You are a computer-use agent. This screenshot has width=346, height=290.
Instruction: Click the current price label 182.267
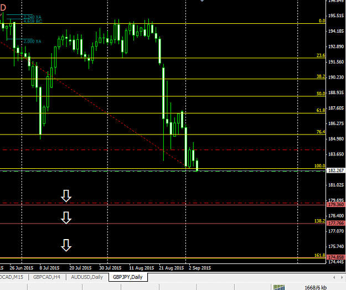pyautogui.click(x=335, y=170)
